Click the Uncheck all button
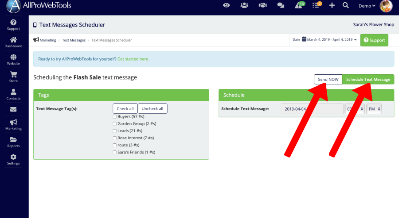 [153, 109]
